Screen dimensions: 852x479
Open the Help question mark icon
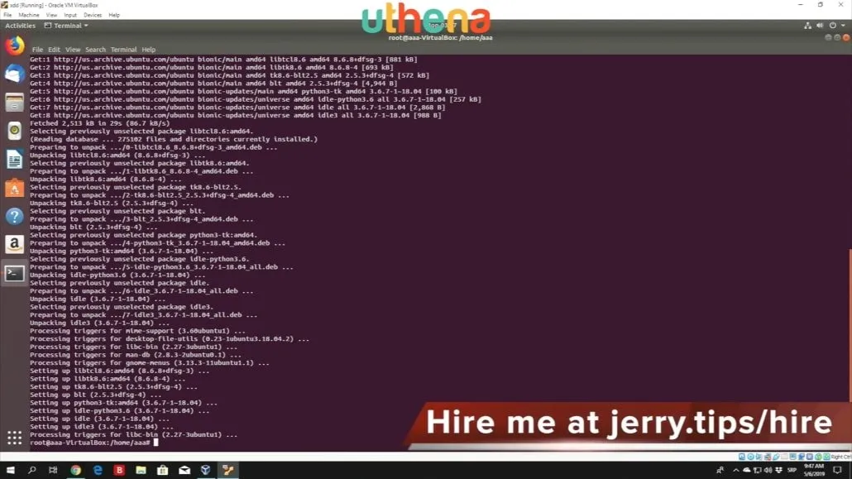[15, 217]
